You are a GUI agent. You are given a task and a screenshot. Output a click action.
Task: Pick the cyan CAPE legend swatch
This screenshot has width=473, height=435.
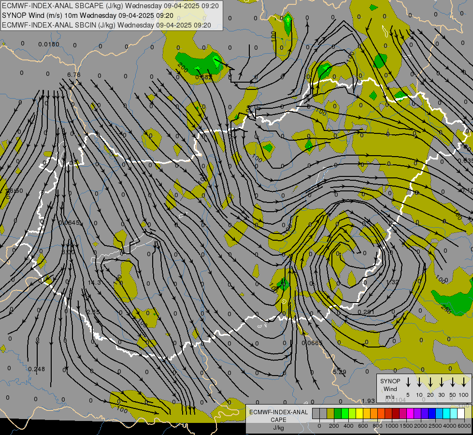pos(447,413)
